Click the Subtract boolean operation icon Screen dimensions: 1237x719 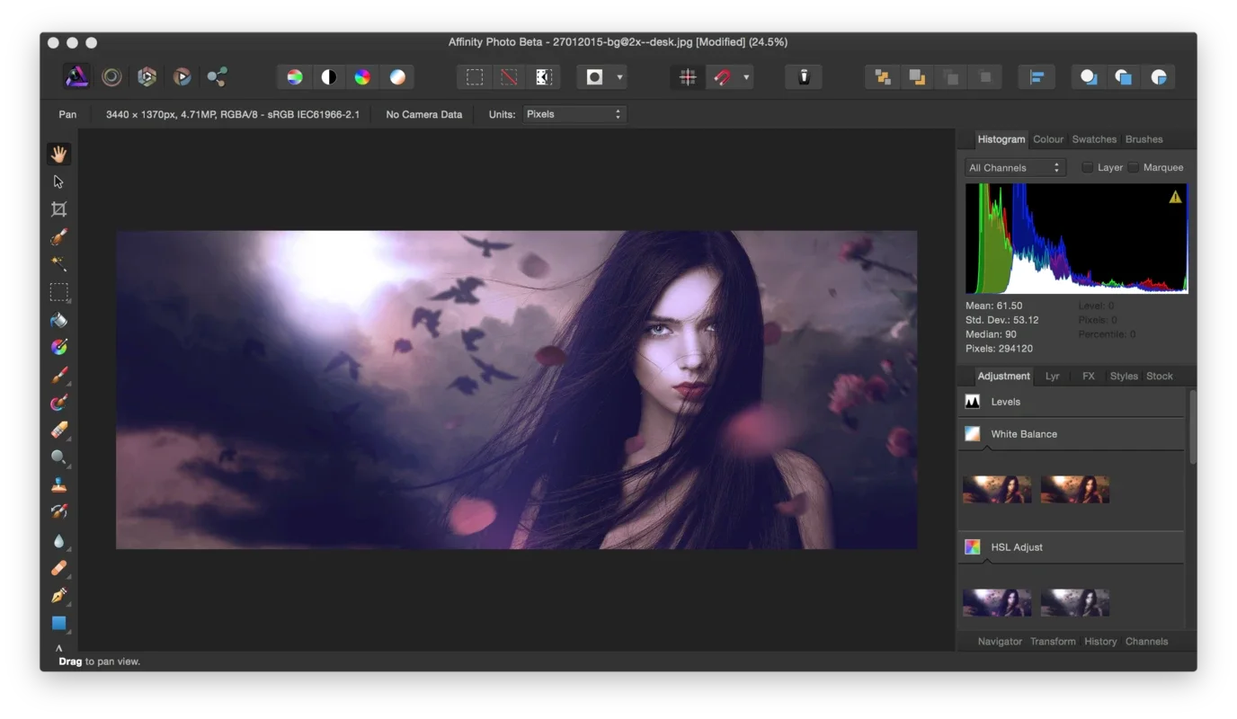pos(1124,77)
